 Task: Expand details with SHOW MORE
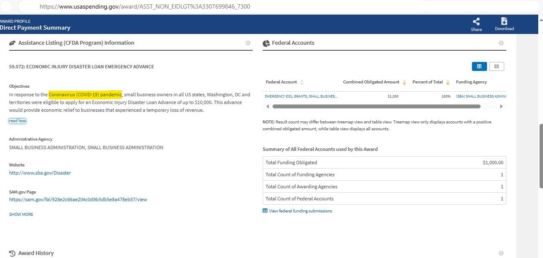pos(21,214)
